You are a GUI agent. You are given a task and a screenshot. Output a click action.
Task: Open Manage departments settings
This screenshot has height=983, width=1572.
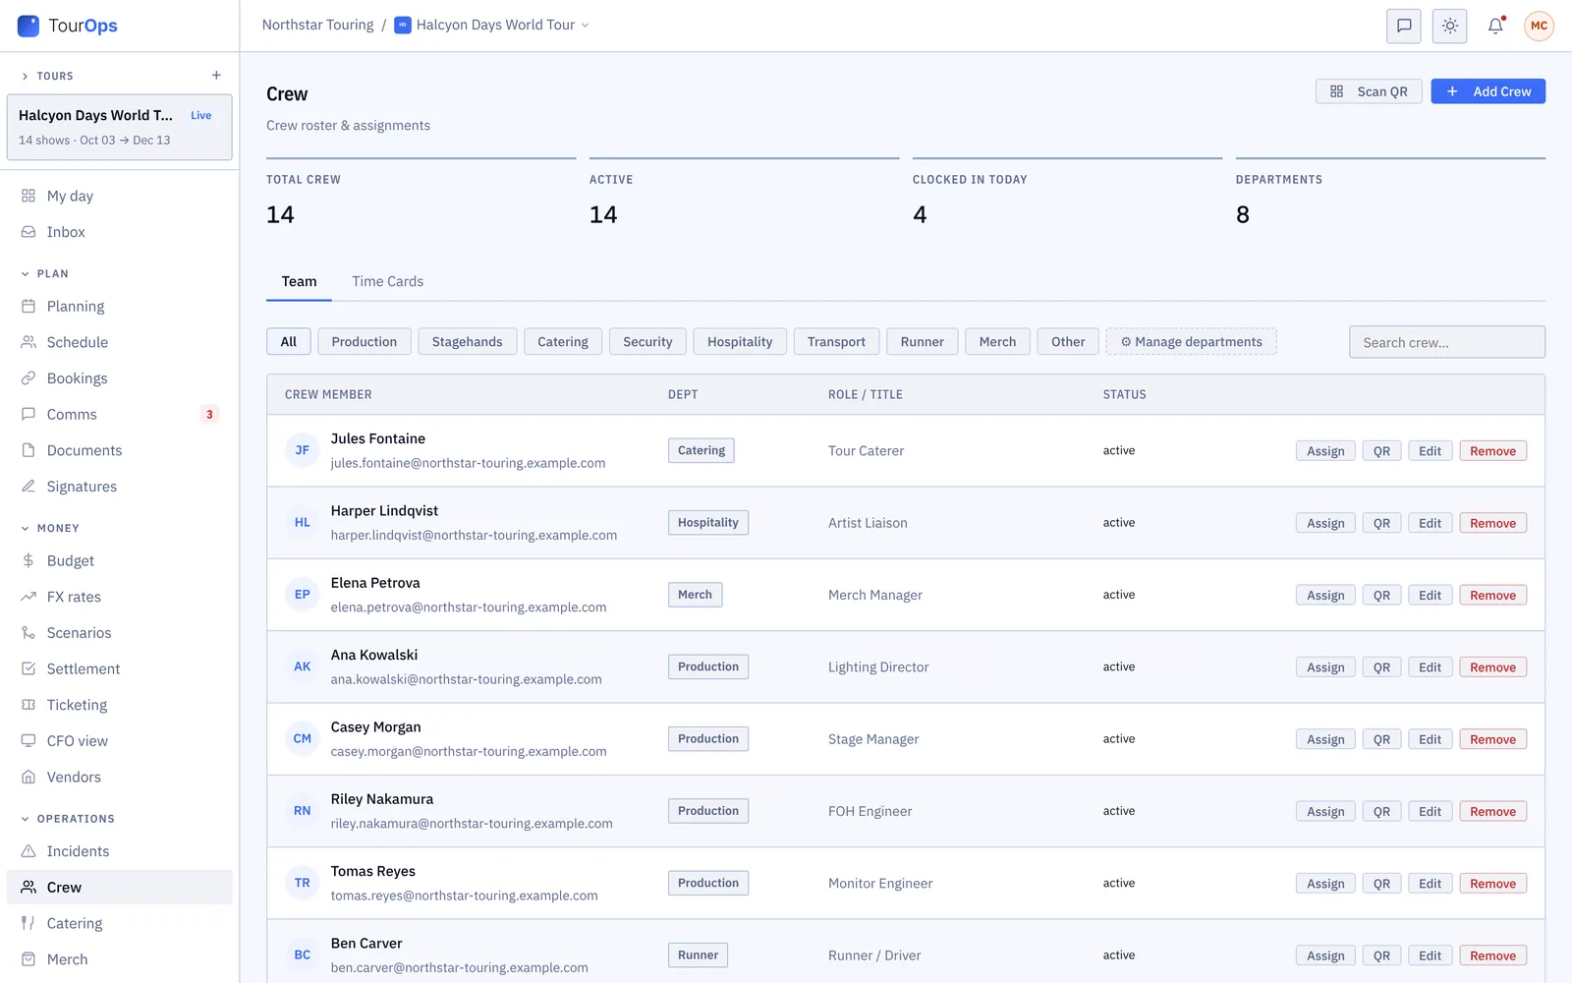pyautogui.click(x=1192, y=342)
